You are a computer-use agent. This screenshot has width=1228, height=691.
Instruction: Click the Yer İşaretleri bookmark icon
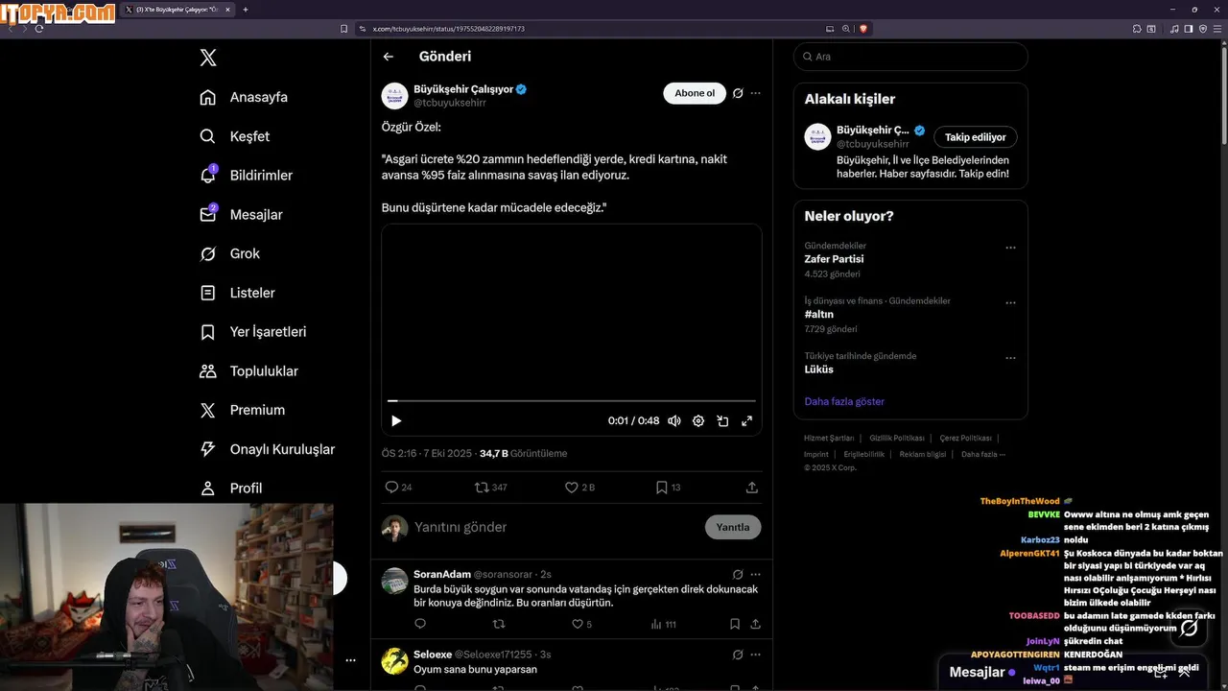(x=207, y=332)
